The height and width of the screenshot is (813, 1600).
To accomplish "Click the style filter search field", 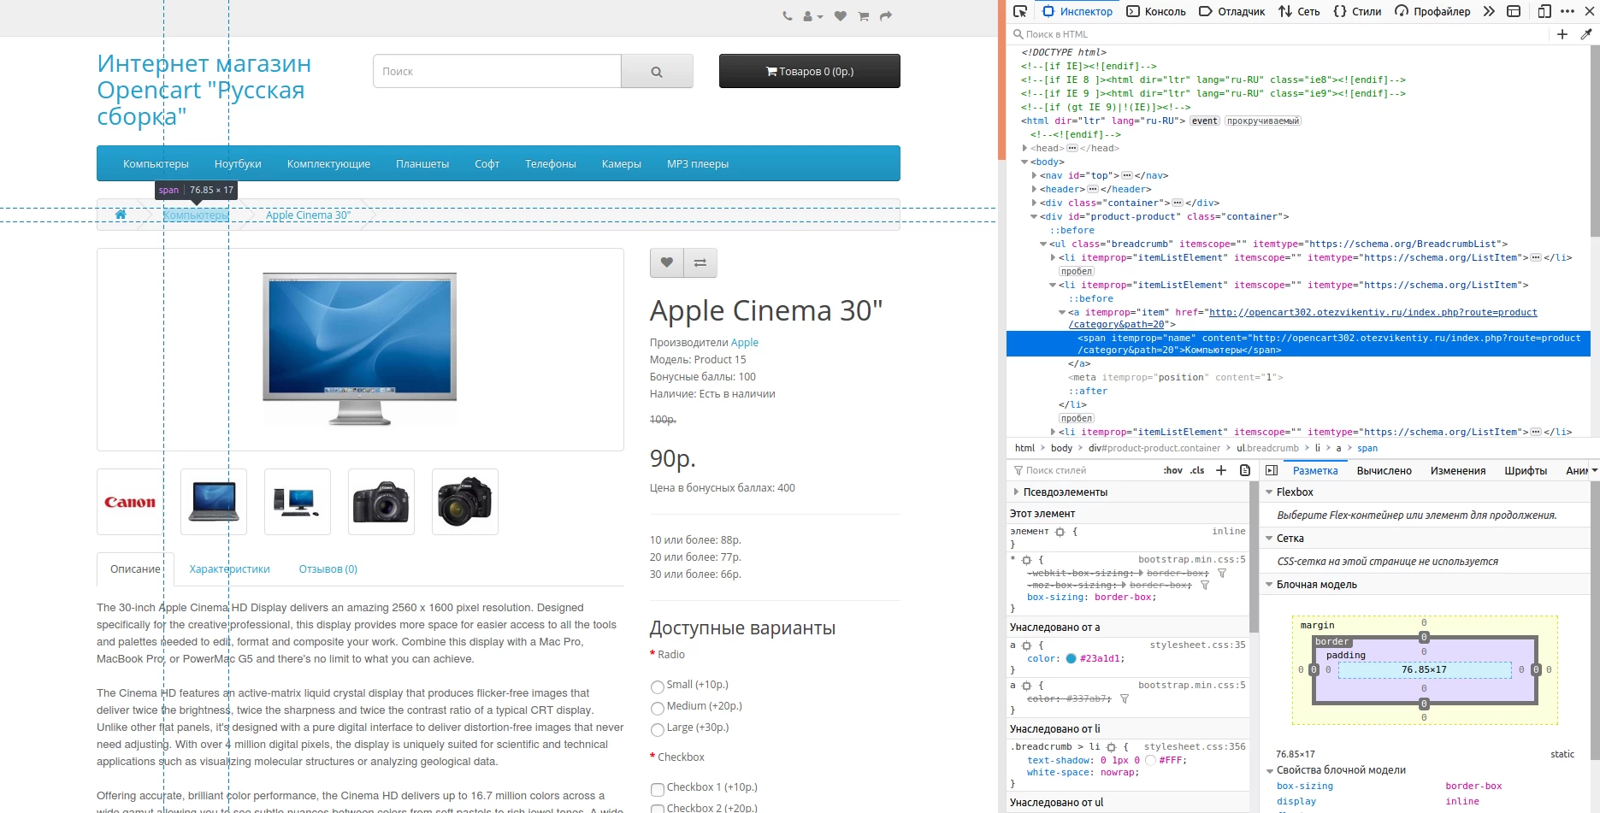I will pyautogui.click(x=1082, y=470).
